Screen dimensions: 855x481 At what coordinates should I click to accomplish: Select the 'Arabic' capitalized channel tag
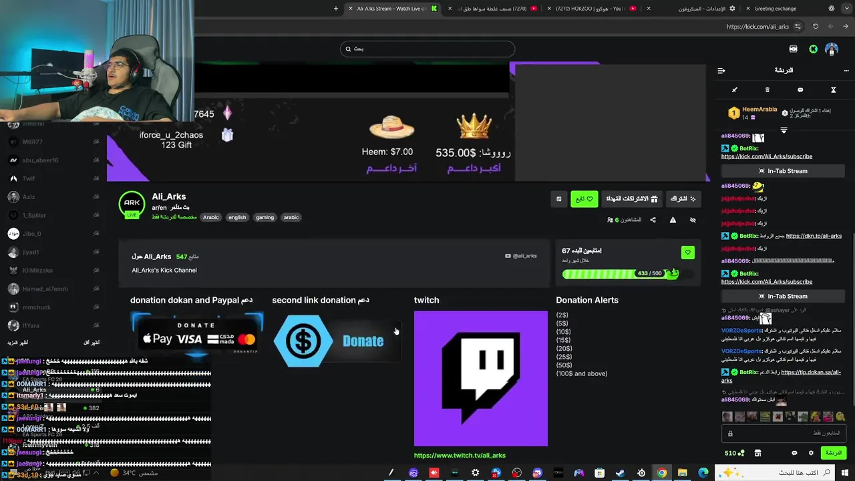[x=211, y=217]
